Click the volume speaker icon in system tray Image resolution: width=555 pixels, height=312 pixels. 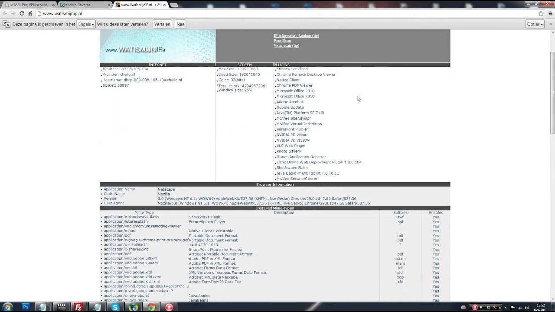(x=527, y=307)
